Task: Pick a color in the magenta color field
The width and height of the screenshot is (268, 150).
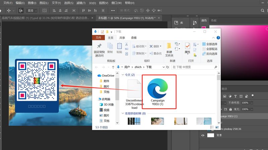Action: point(239,53)
